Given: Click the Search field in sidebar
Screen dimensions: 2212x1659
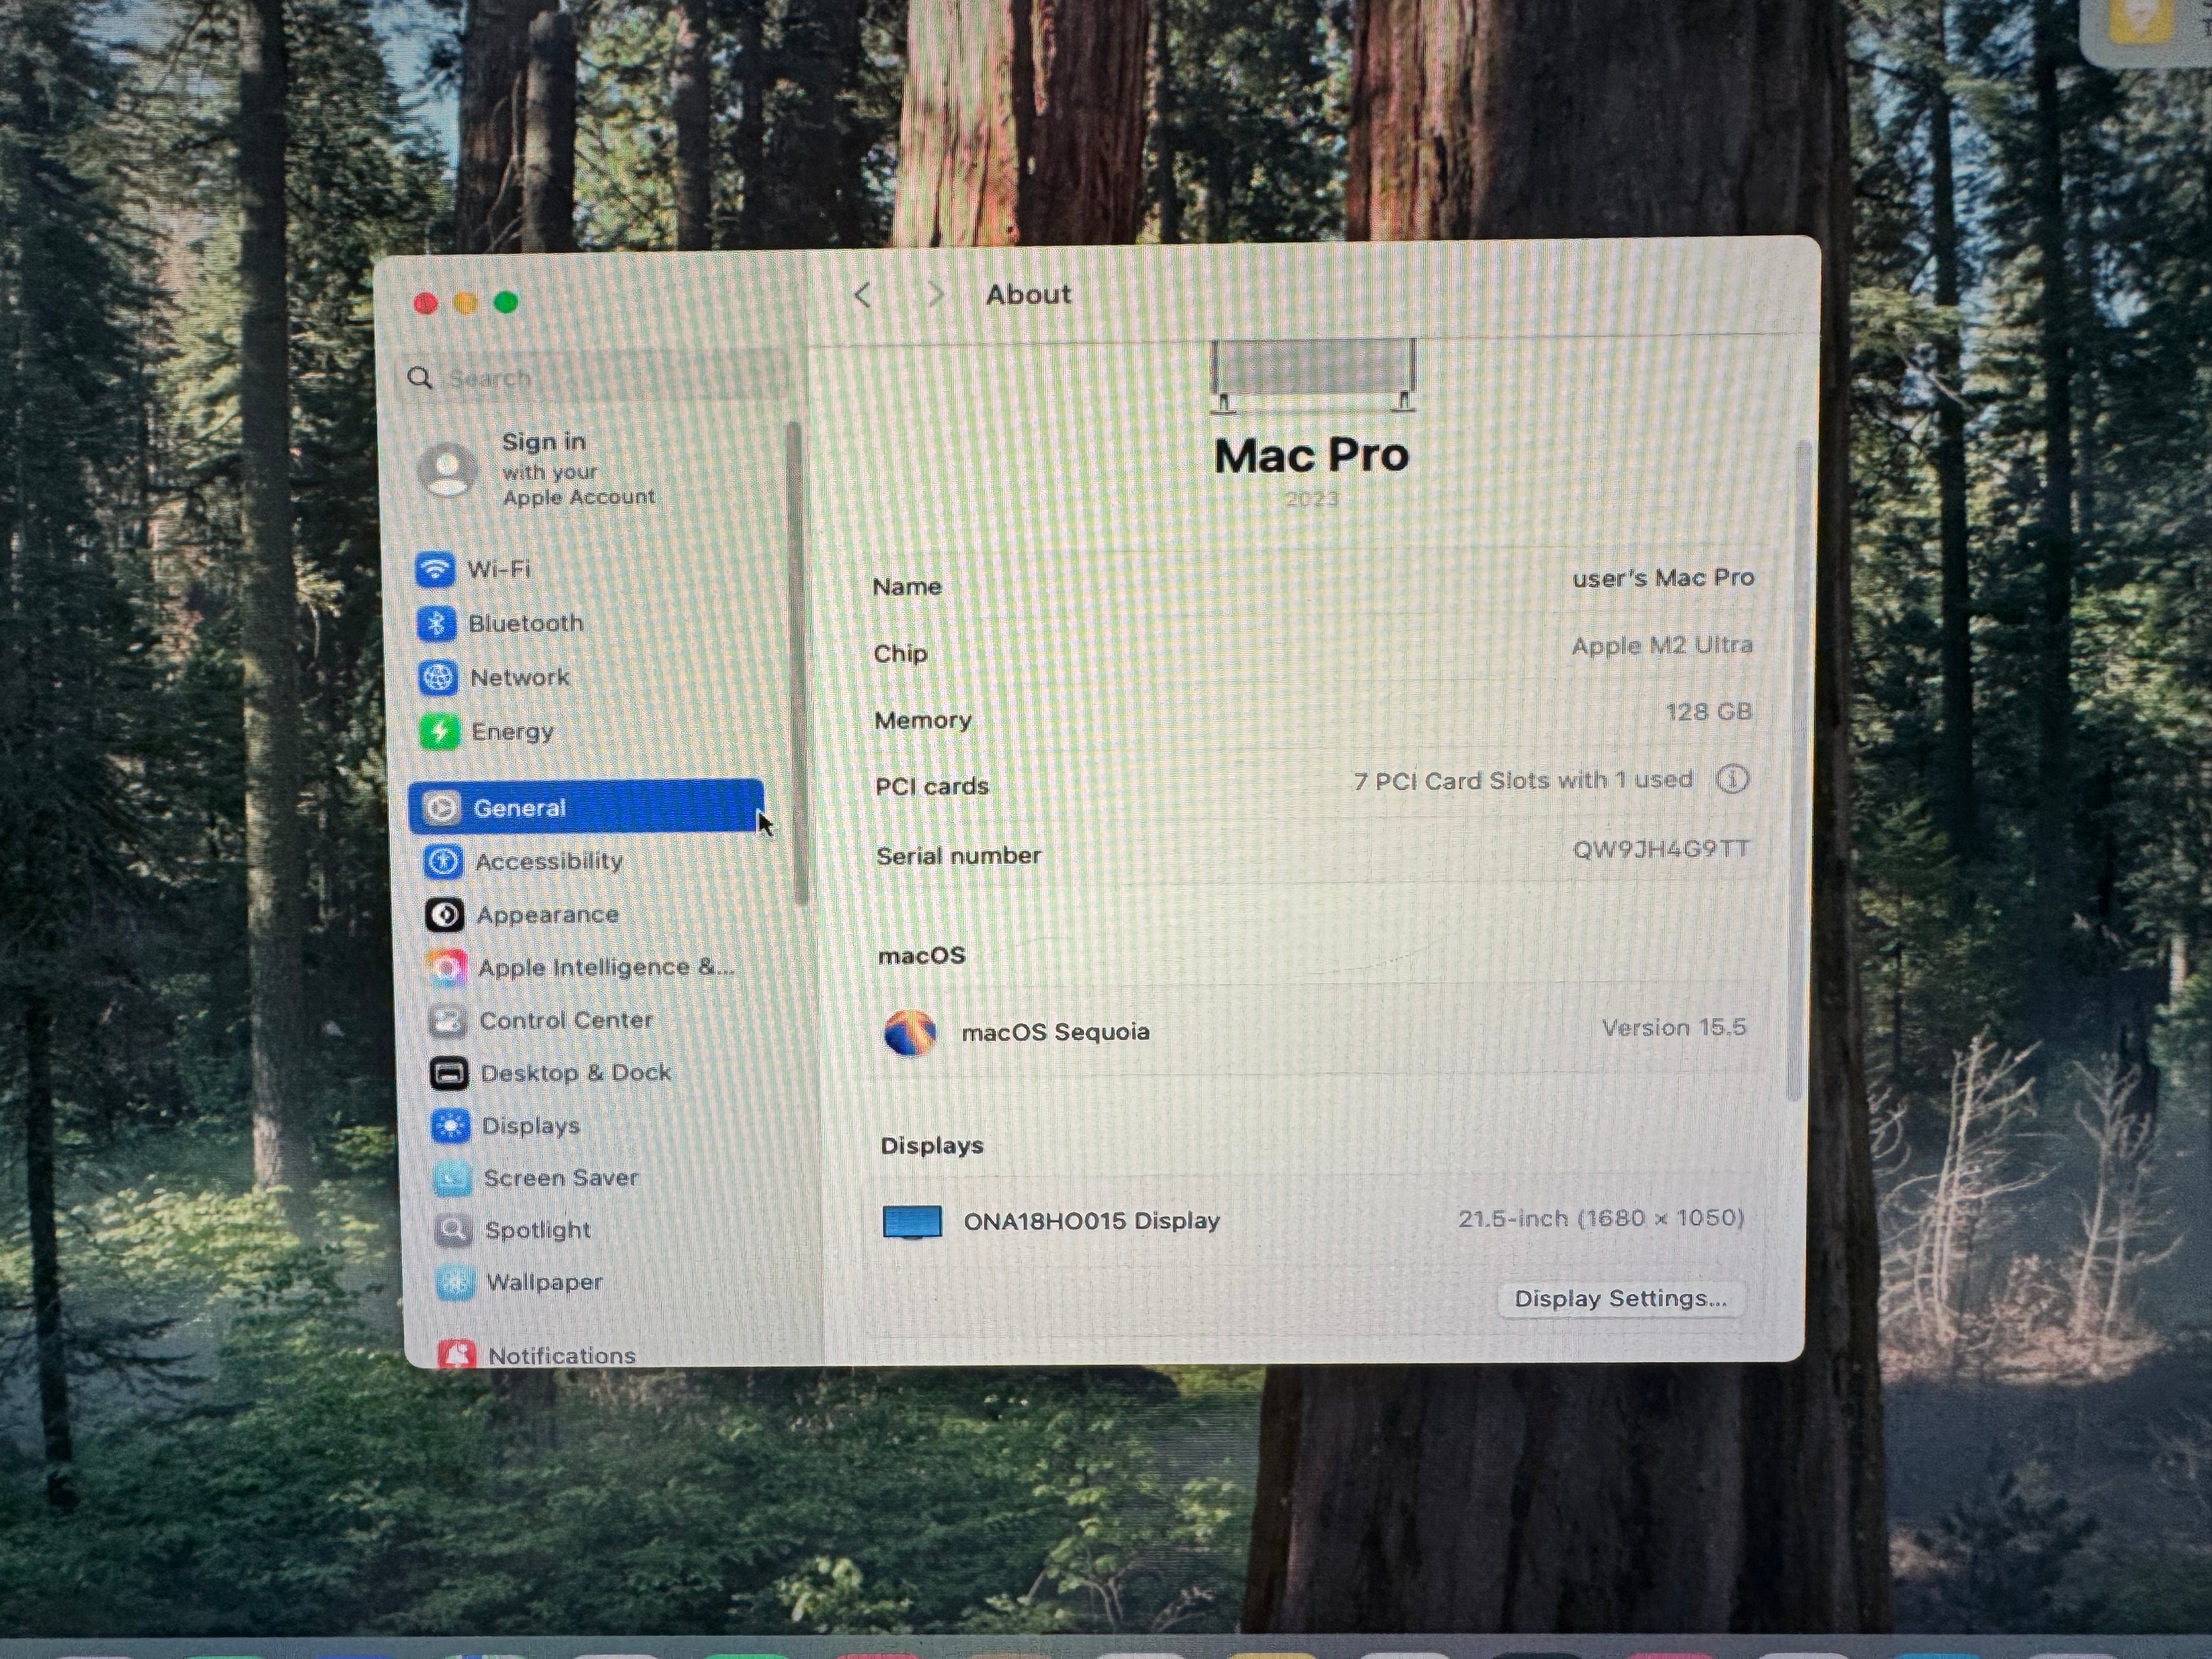Looking at the screenshot, I should pyautogui.click(x=600, y=378).
